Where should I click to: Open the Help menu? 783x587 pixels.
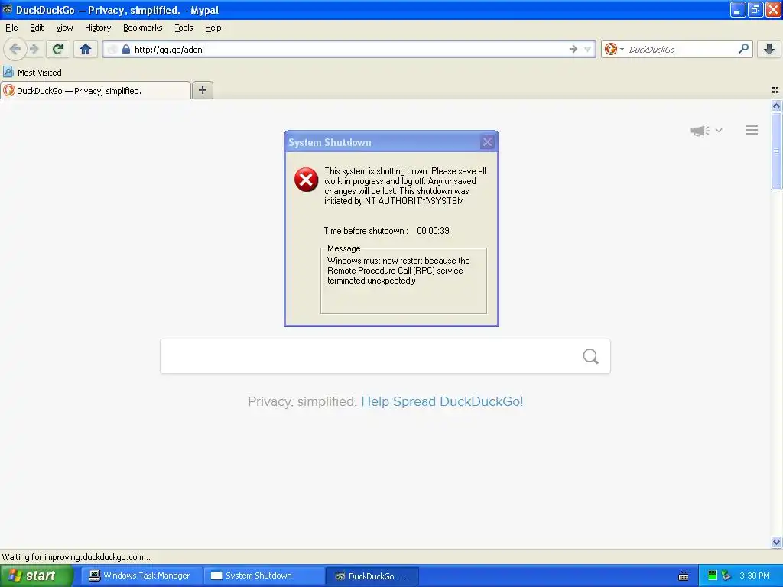213,28
